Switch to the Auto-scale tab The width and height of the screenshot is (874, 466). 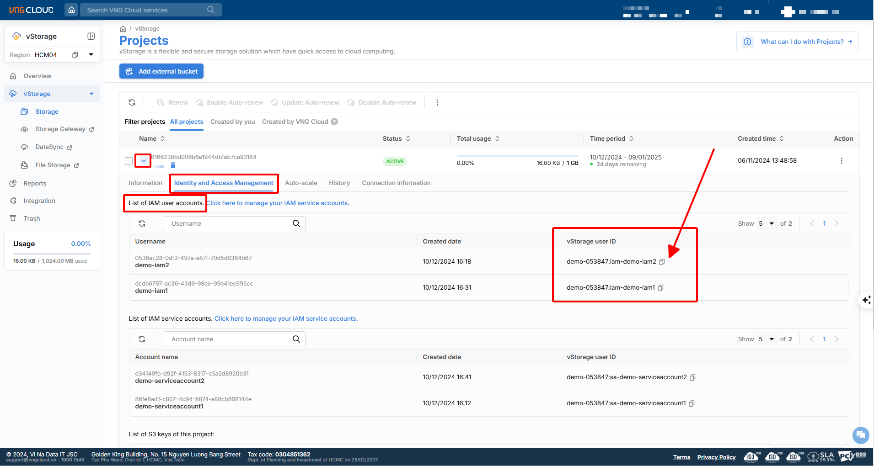tap(301, 183)
